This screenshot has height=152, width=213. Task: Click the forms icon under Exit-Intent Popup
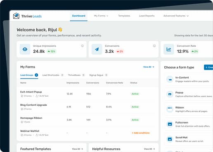(22, 96)
